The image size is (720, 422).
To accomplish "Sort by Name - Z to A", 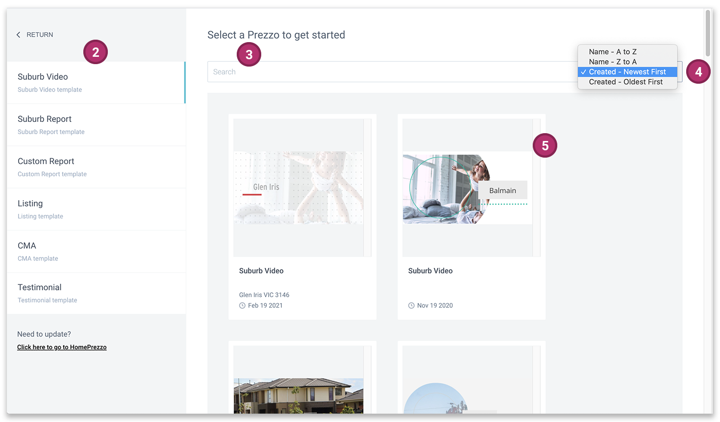I will pos(627,62).
